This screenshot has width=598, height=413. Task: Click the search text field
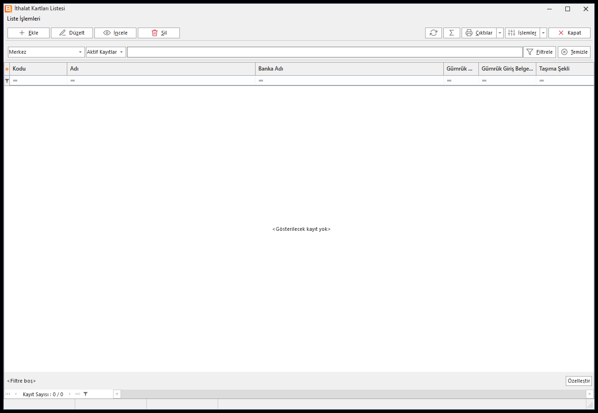[x=325, y=52]
